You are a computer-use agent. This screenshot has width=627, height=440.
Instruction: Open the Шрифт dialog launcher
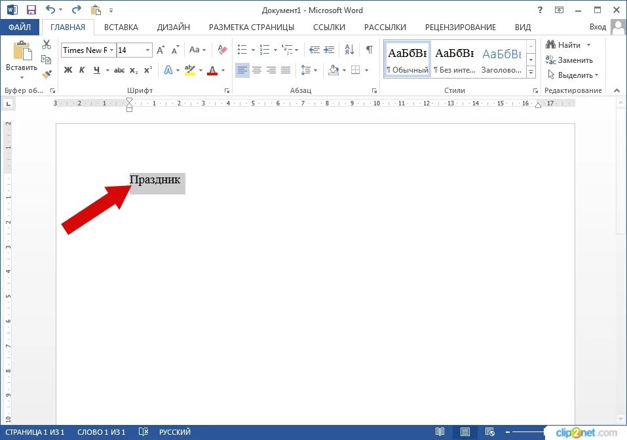click(227, 91)
